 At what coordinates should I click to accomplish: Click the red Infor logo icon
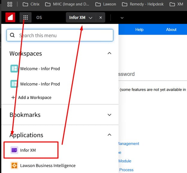coord(10,18)
